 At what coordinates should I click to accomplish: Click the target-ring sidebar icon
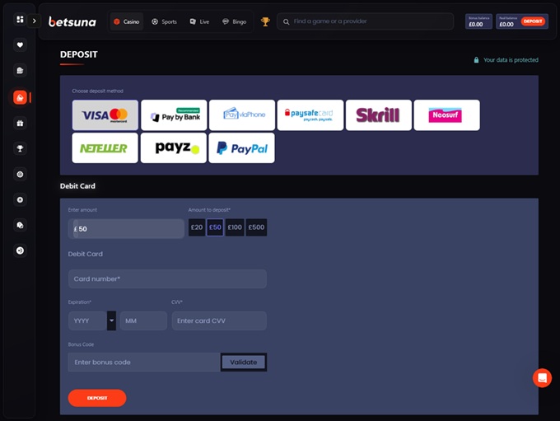click(x=20, y=175)
